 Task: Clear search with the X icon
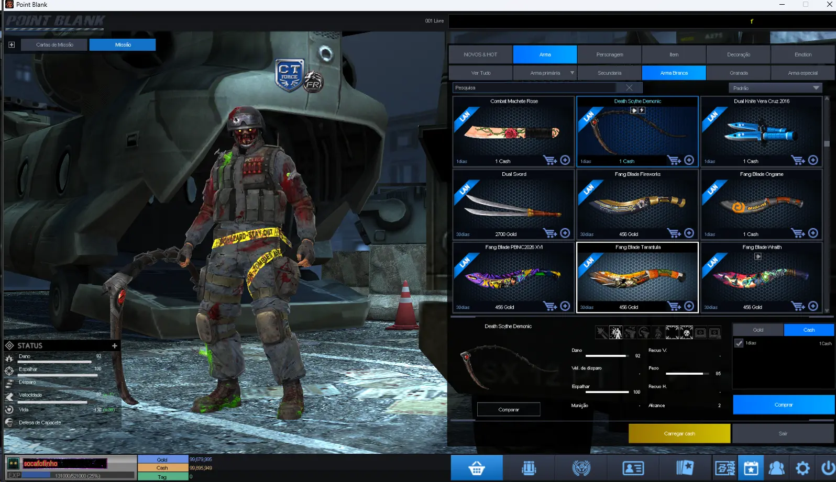coord(629,87)
